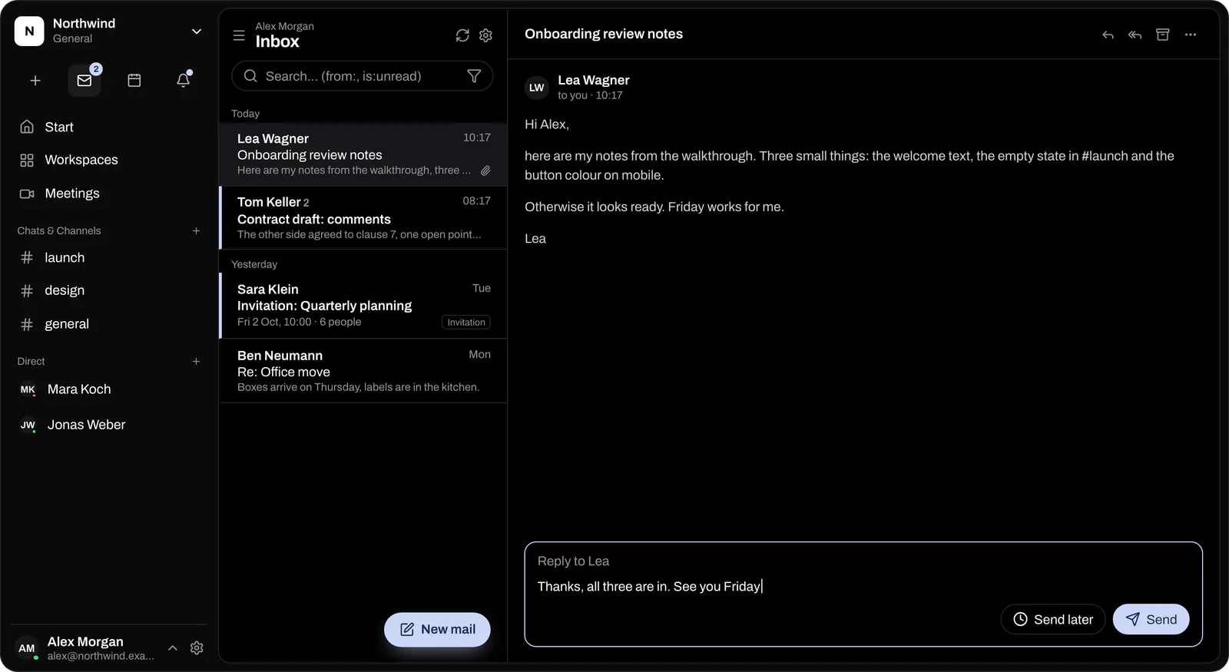Image resolution: width=1229 pixels, height=672 pixels.
Task: Reply all to the message
Action: click(x=1135, y=35)
